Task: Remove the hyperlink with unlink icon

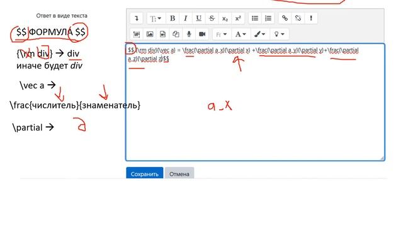Action: pyautogui.click(x=298, y=18)
